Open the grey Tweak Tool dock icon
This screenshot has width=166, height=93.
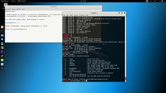(x=2, y=64)
